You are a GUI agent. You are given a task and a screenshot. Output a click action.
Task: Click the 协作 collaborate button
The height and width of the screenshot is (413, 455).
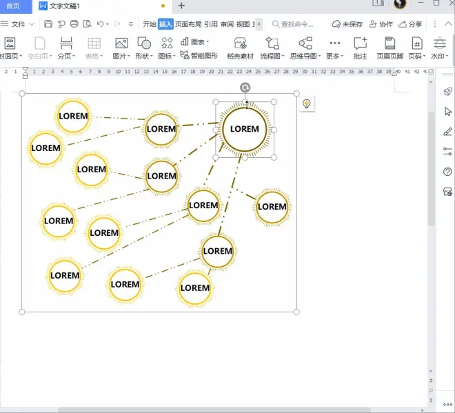381,24
